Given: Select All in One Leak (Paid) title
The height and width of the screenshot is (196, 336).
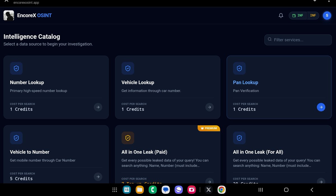Looking at the screenshot, I should click(144, 152).
